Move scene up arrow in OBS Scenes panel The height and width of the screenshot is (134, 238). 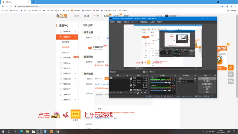click(x=118, y=93)
